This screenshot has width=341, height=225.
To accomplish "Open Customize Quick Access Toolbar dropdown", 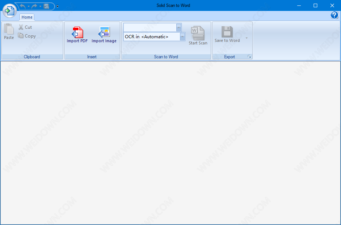I will click(x=57, y=6).
